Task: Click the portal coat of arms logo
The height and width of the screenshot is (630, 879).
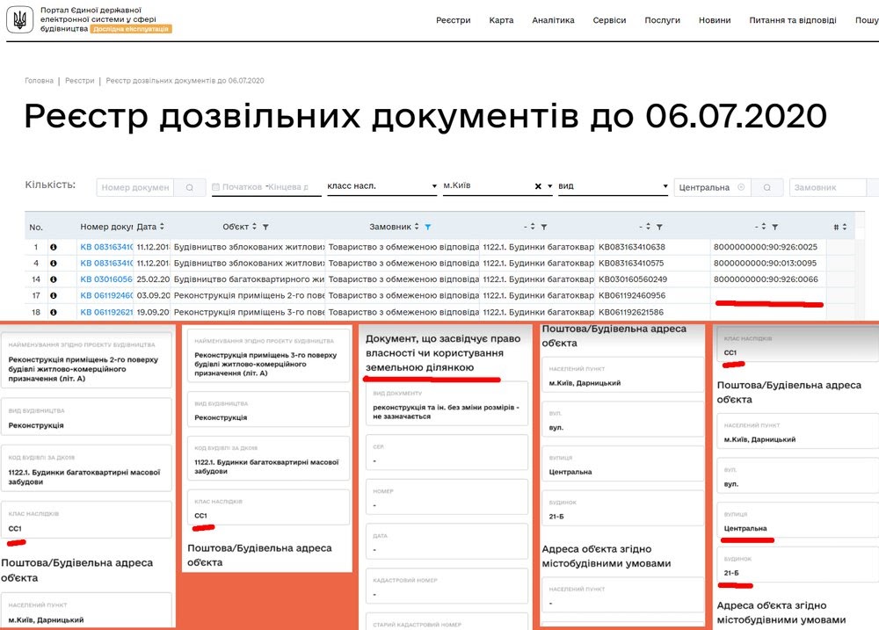Action: [x=21, y=20]
